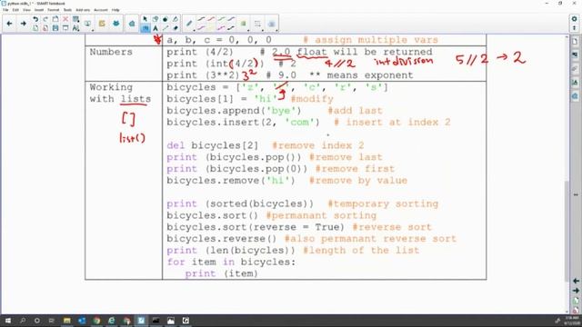Choose the green pen line style

(x=221, y=19)
